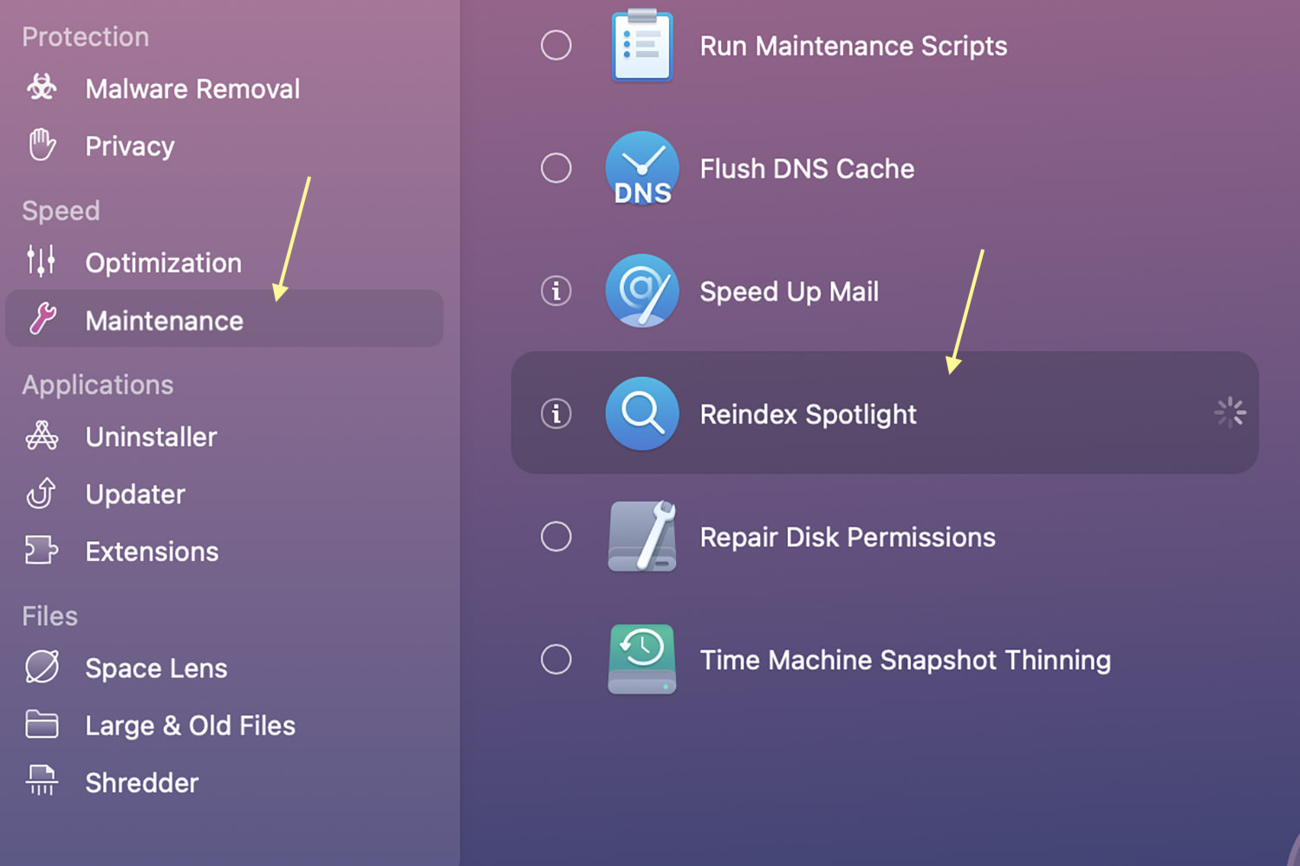Select the Reindex Spotlight task row
Screen dimensions: 1300x866
pyautogui.click(x=885, y=412)
